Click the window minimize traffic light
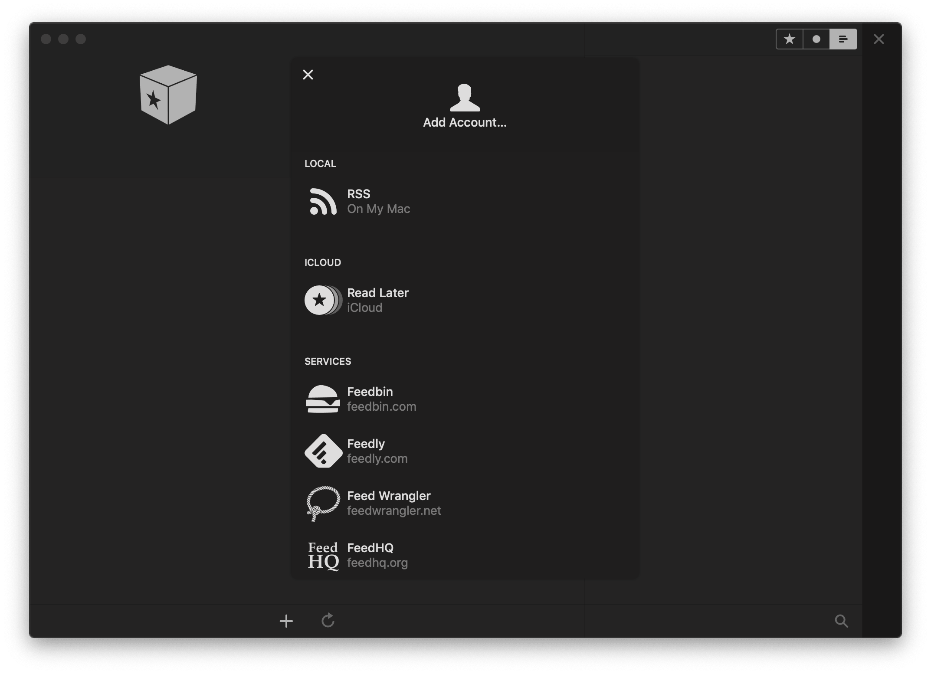This screenshot has height=674, width=931. pyautogui.click(x=63, y=39)
